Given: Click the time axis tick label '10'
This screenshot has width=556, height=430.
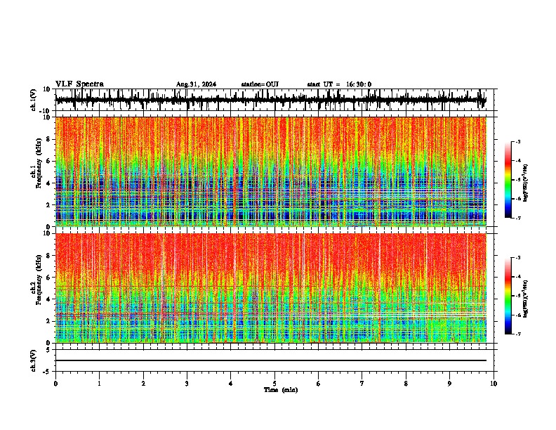Looking at the screenshot, I should click(494, 384).
